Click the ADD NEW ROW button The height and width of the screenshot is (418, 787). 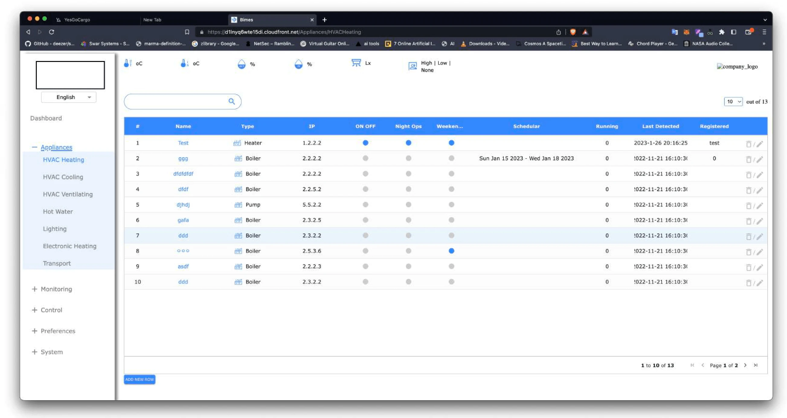(139, 379)
